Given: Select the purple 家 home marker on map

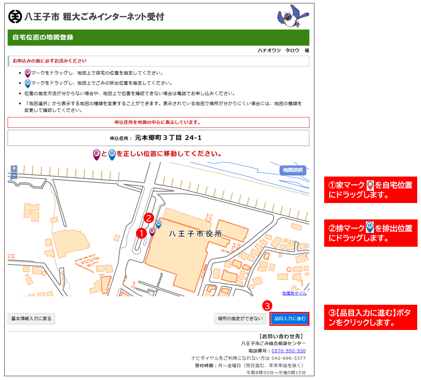Looking at the screenshot, I should coord(152,231).
